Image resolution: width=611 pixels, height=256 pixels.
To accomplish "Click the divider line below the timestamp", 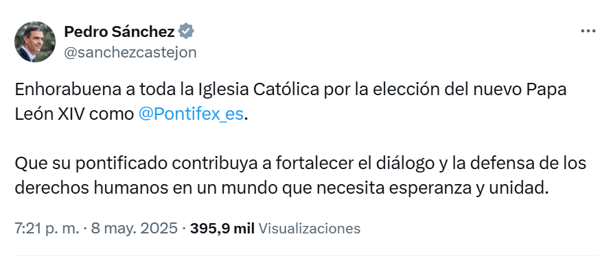I will pos(306,255).
